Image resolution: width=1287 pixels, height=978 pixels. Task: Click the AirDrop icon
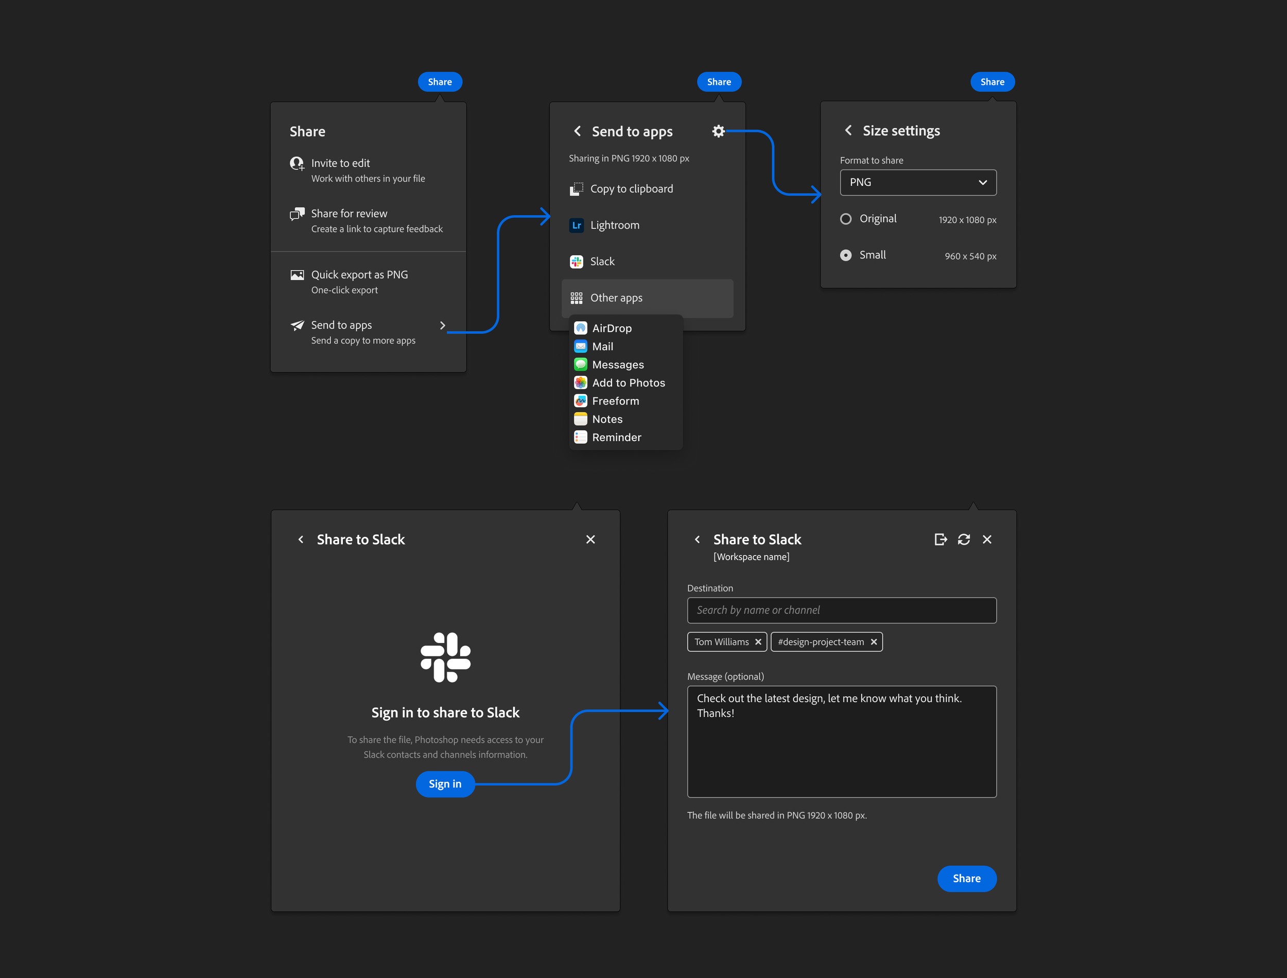click(x=580, y=328)
